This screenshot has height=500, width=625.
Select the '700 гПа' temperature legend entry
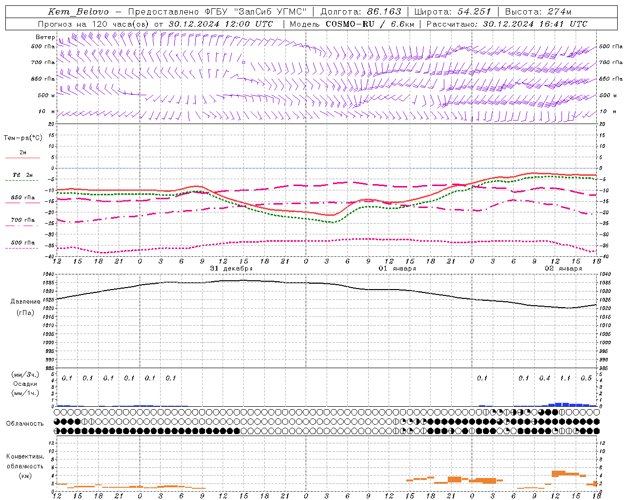23,220
